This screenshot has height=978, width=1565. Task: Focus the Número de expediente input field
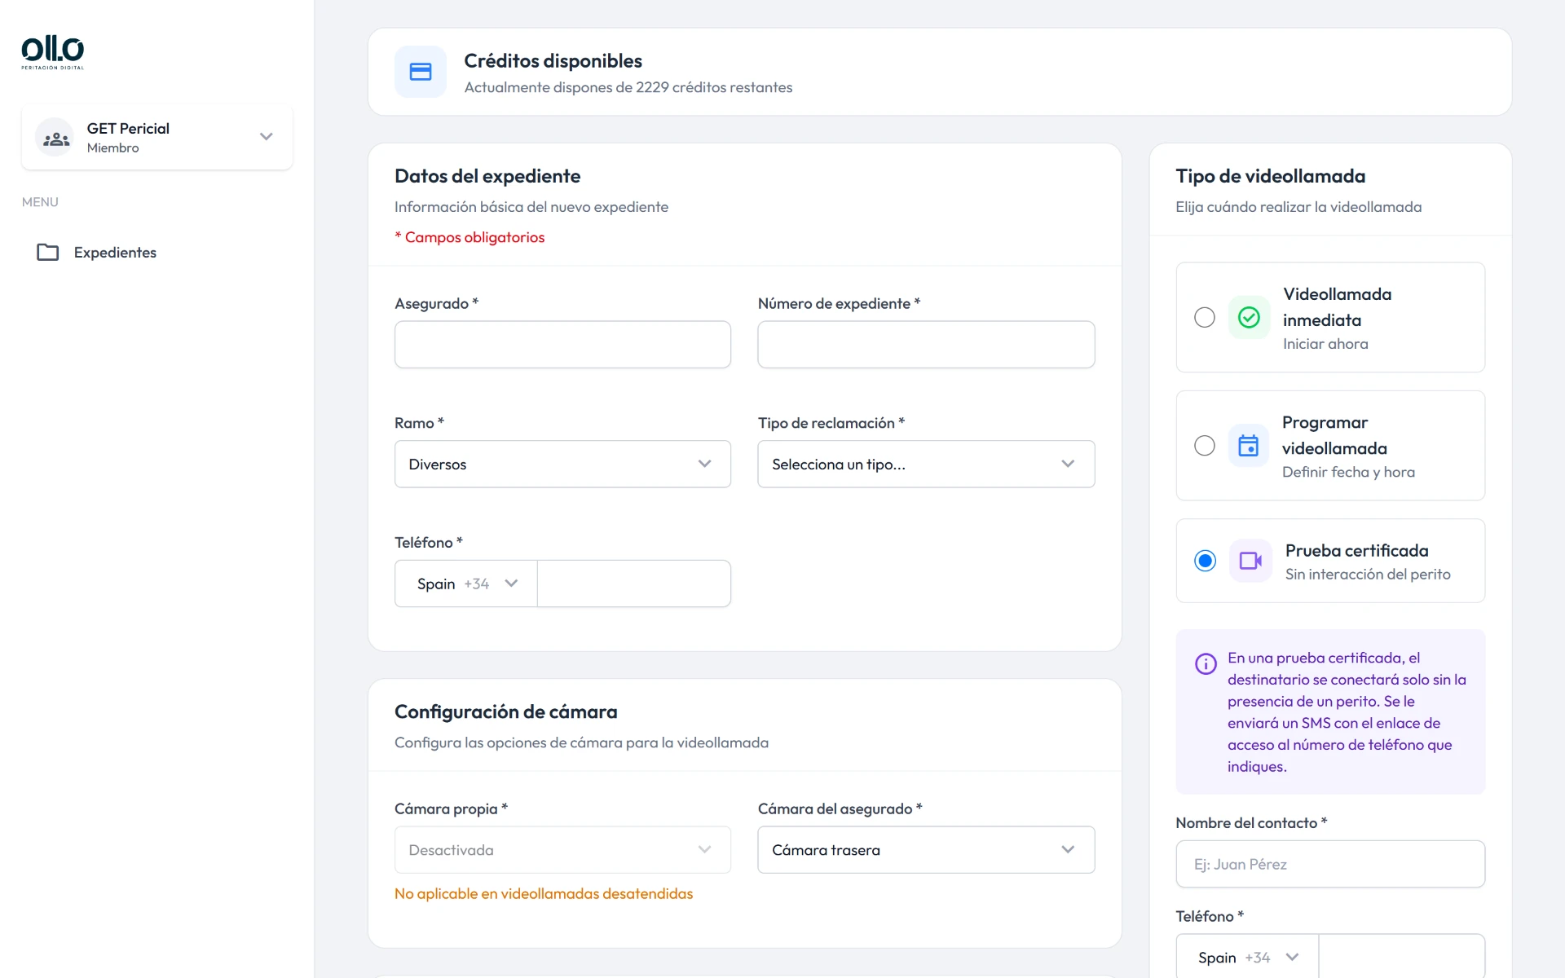pyautogui.click(x=926, y=344)
